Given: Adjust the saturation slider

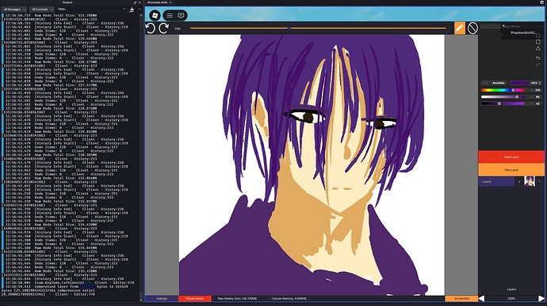Looking at the screenshot, I should tap(503, 96).
